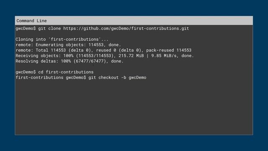Click the 'Resolving deltas: 100%' line
Screen dimensions: 268x151
pyautogui.click(x=70, y=61)
